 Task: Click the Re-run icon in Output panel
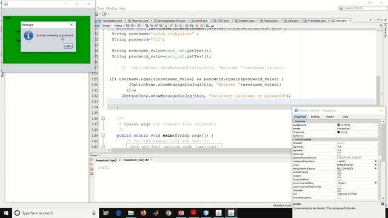92,160
